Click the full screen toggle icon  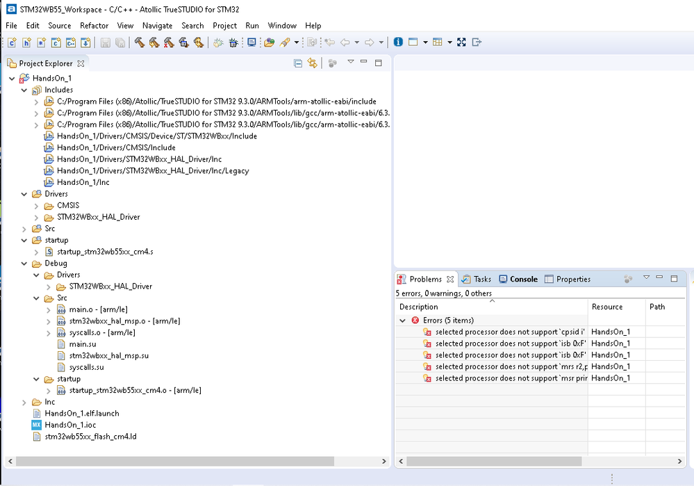[462, 42]
